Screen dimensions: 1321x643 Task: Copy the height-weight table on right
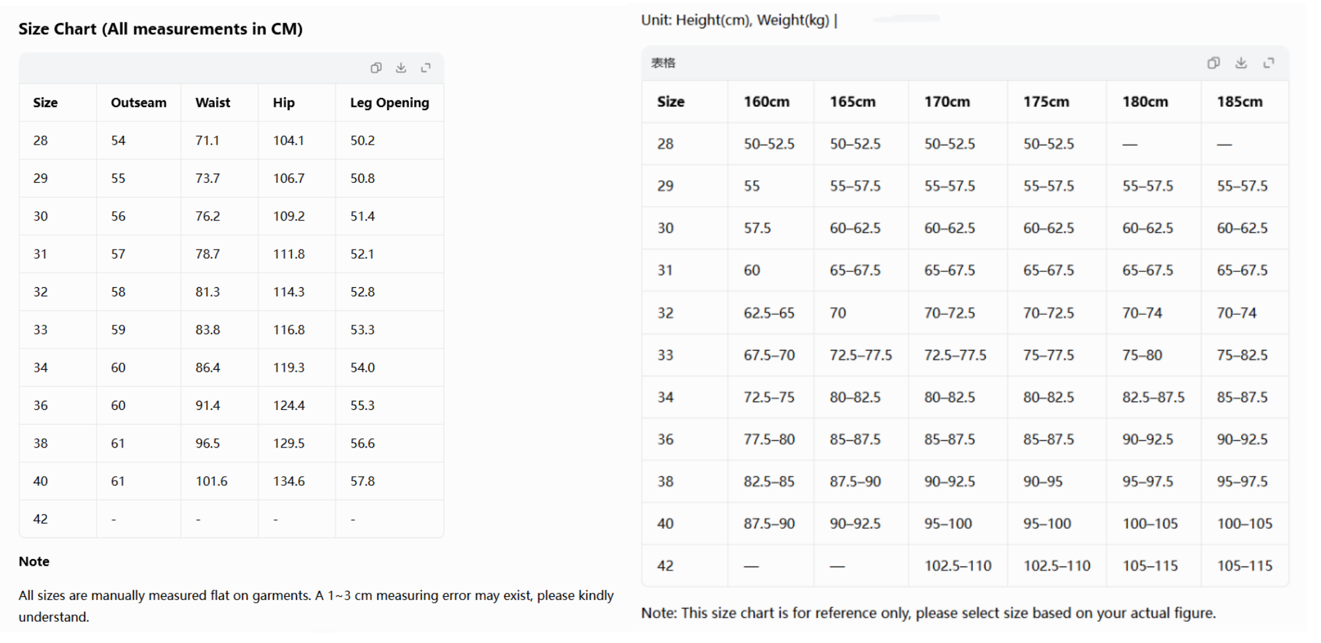coord(1213,63)
